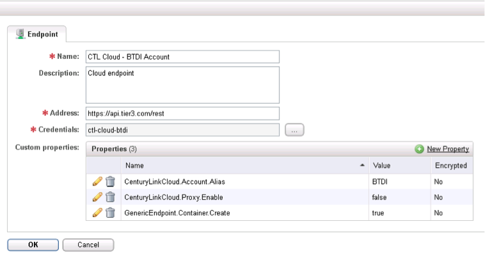The image size is (485, 256).
Task: Click the Name column header
Action: pos(245,165)
